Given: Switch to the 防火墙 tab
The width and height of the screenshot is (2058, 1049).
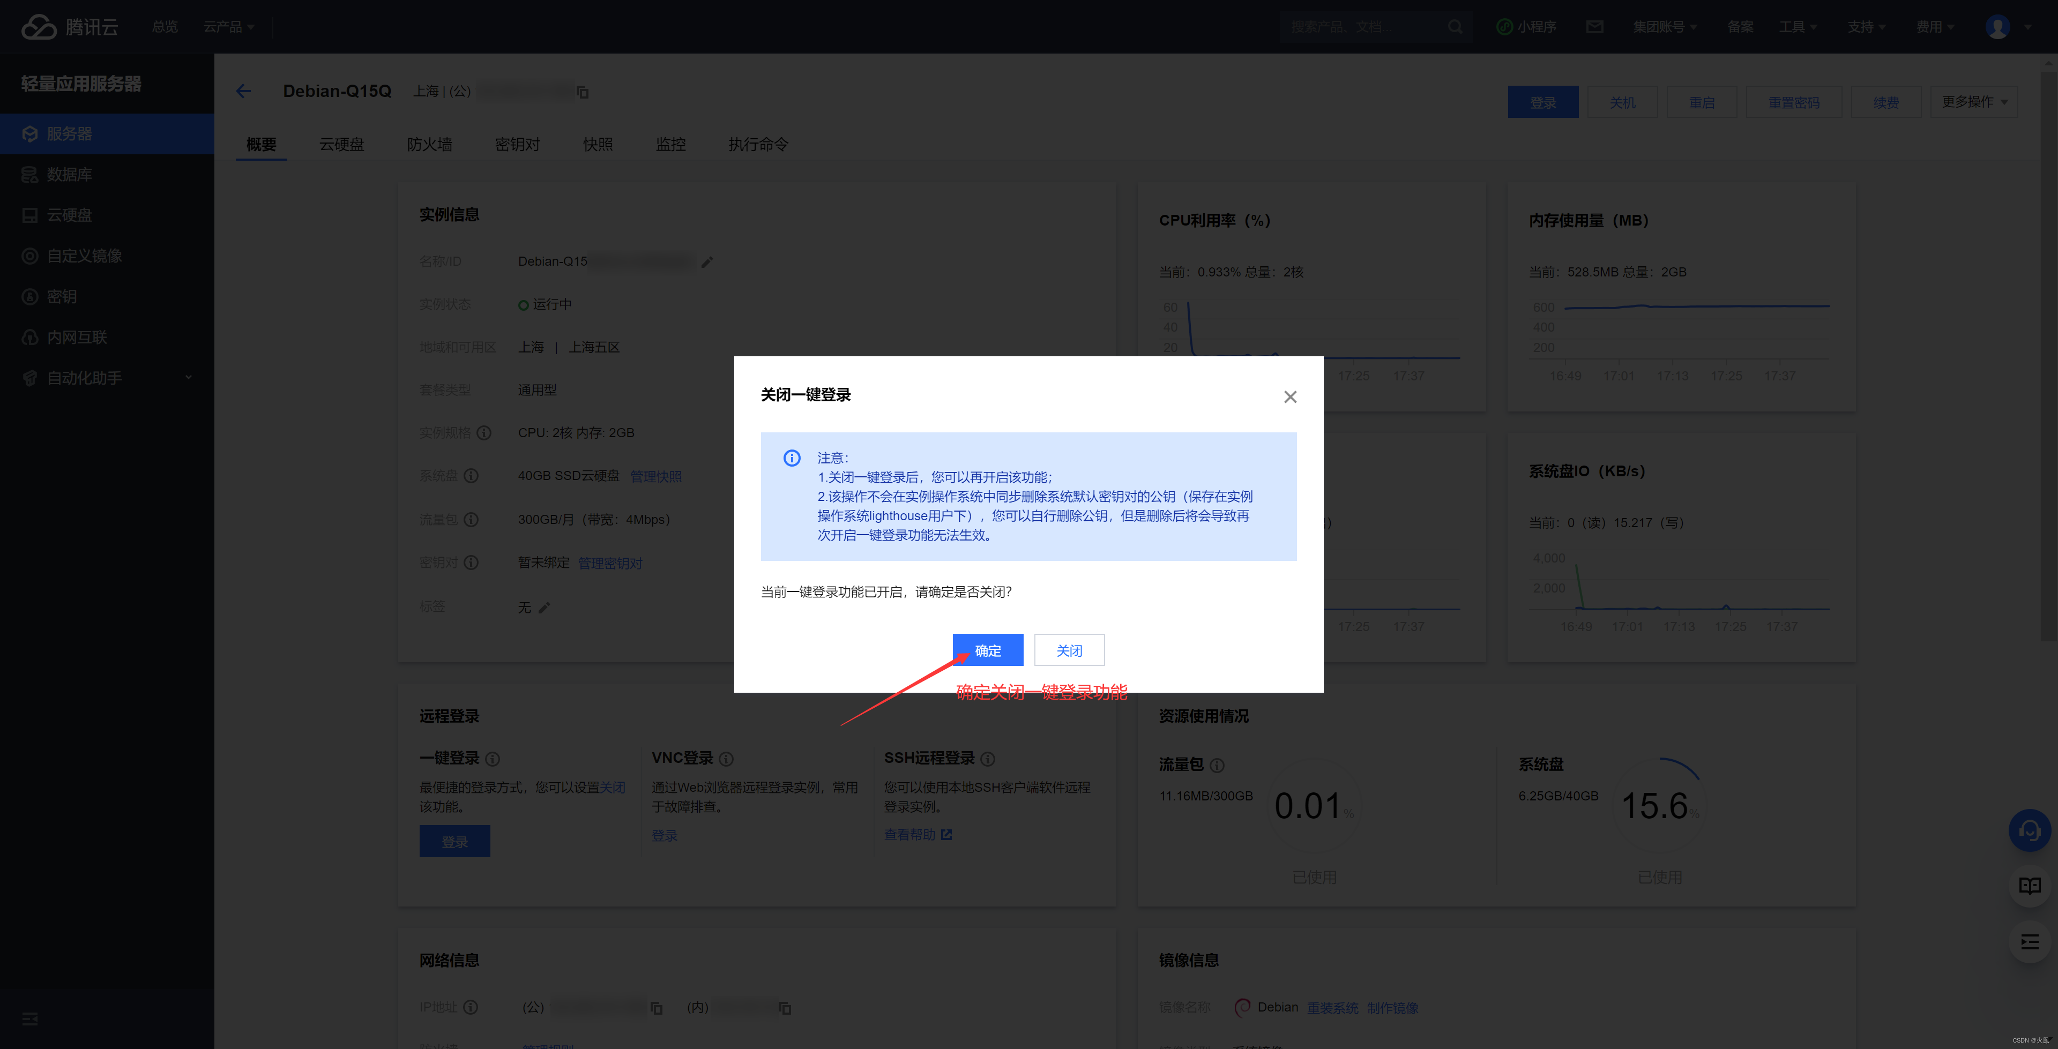Looking at the screenshot, I should pyautogui.click(x=429, y=145).
